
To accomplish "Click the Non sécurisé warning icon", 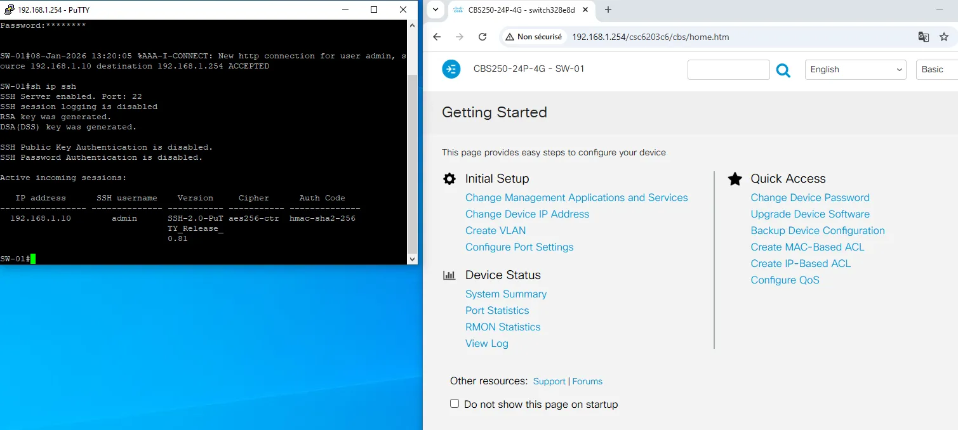I will (509, 37).
